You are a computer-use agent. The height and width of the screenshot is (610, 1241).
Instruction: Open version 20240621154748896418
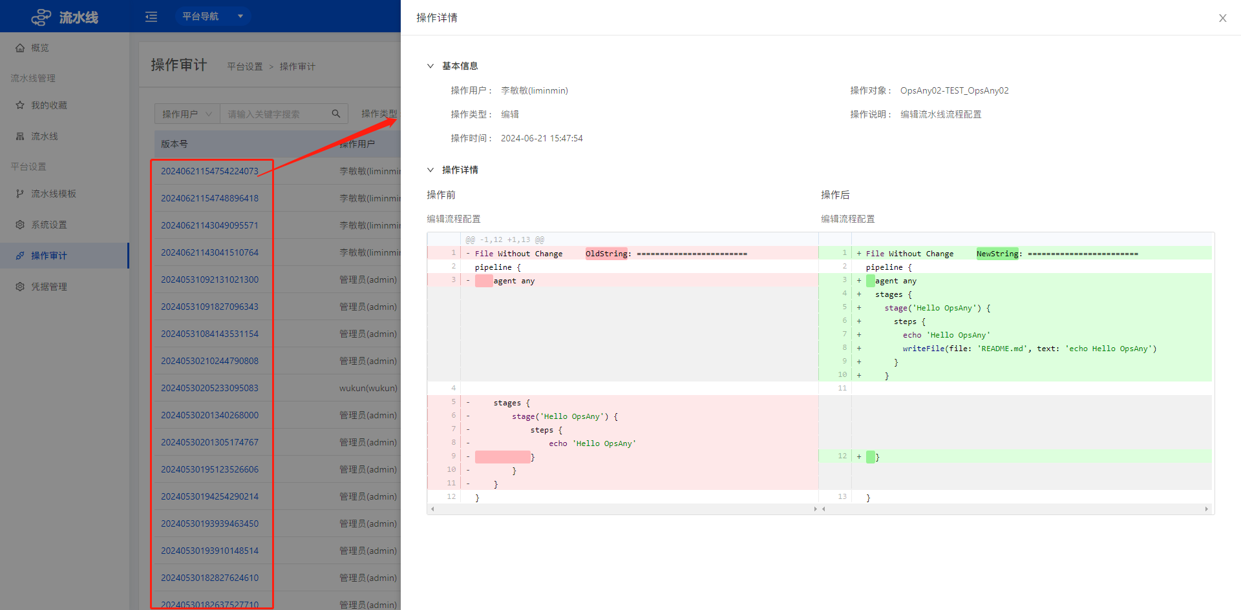[x=209, y=198]
